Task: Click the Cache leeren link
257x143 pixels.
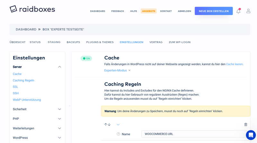Action: (234, 64)
